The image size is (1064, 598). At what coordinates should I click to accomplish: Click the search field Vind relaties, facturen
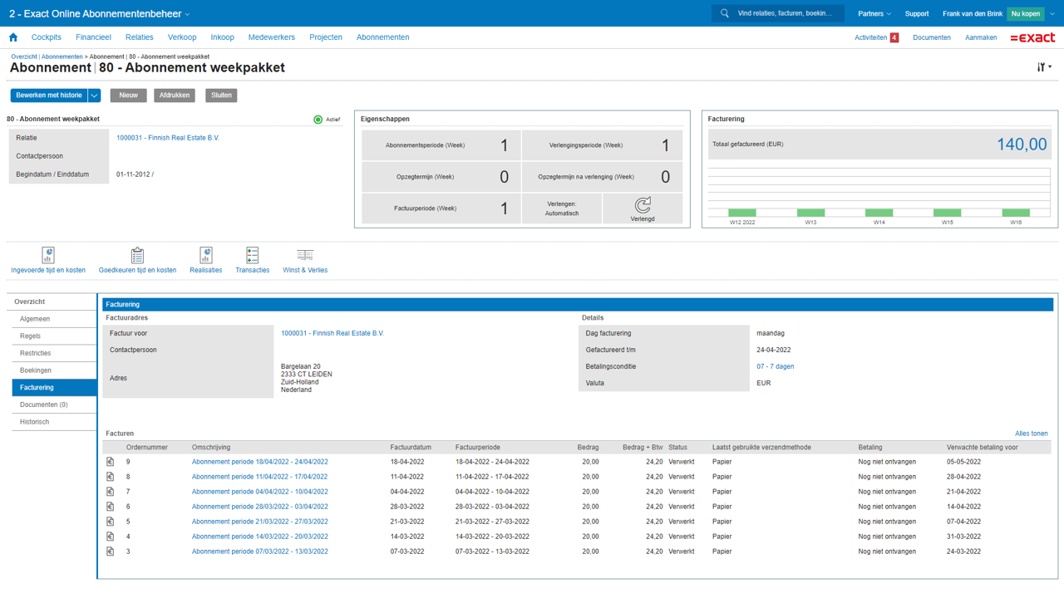point(786,13)
